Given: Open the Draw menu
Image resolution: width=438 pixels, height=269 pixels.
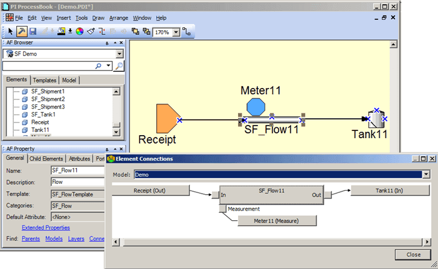Looking at the screenshot, I should coord(98,18).
